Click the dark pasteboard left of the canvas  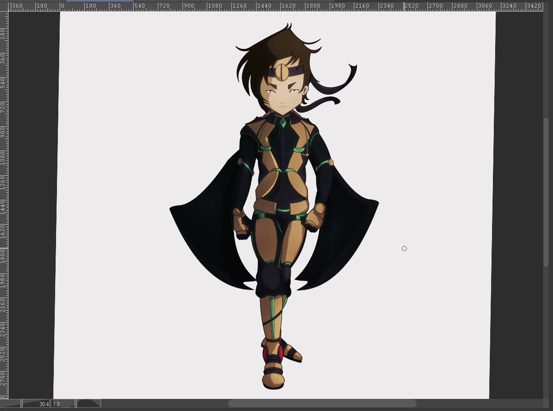(32, 207)
